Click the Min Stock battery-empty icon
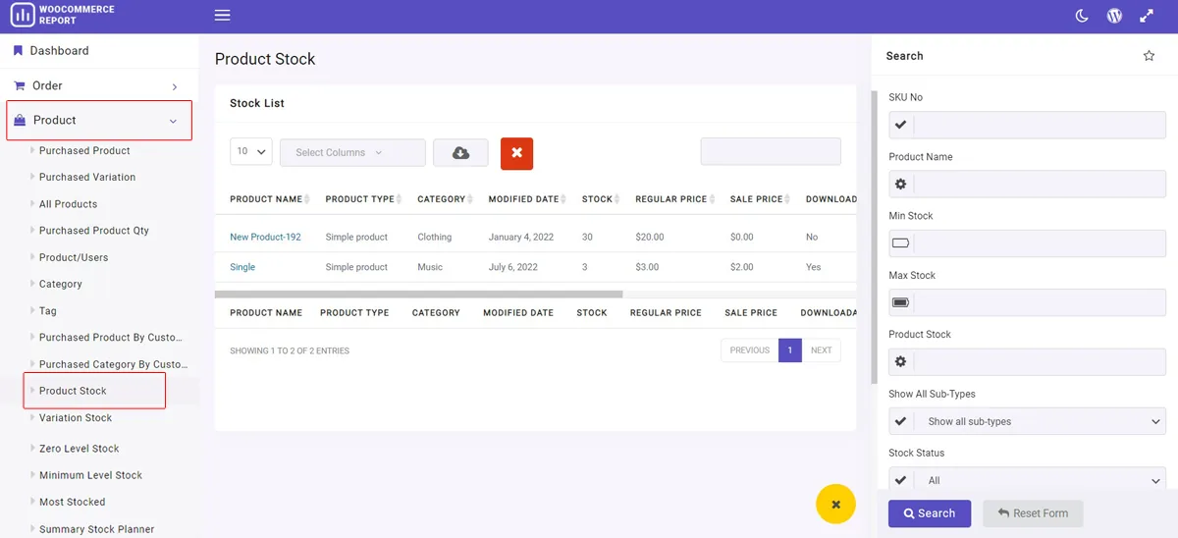The height and width of the screenshot is (538, 1178). point(901,243)
